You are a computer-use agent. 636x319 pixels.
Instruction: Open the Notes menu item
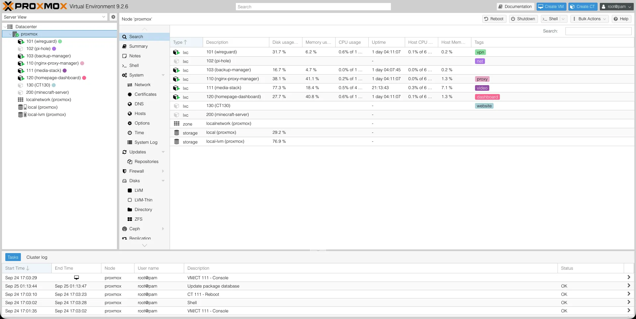click(x=144, y=56)
